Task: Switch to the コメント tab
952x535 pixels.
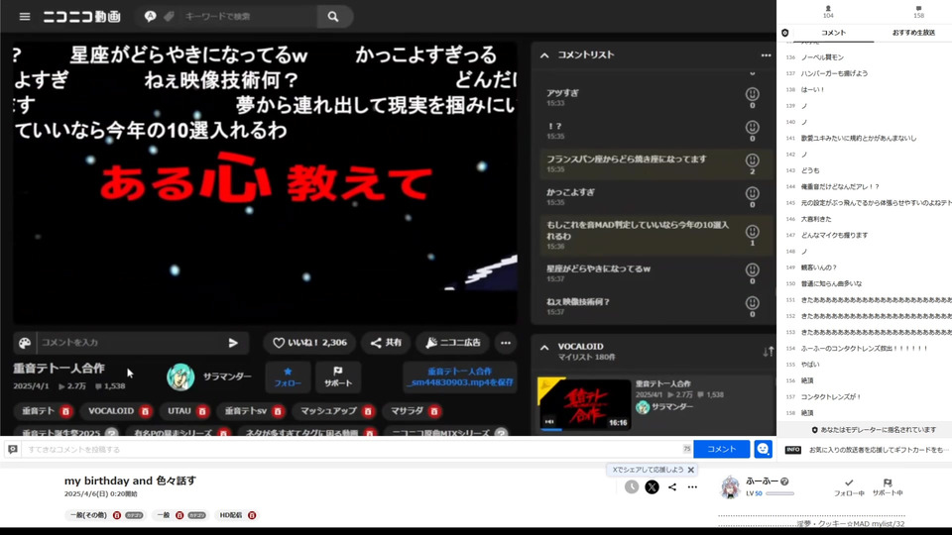Action: [x=834, y=33]
